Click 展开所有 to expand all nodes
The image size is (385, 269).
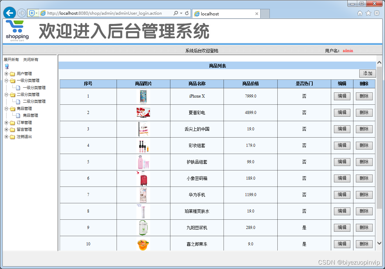click(x=11, y=60)
